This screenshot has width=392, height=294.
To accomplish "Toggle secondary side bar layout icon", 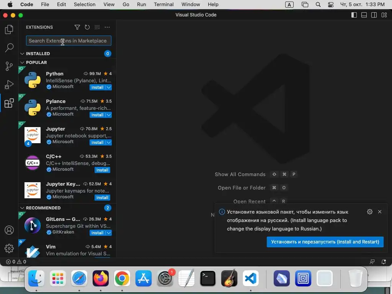I will [x=374, y=15].
